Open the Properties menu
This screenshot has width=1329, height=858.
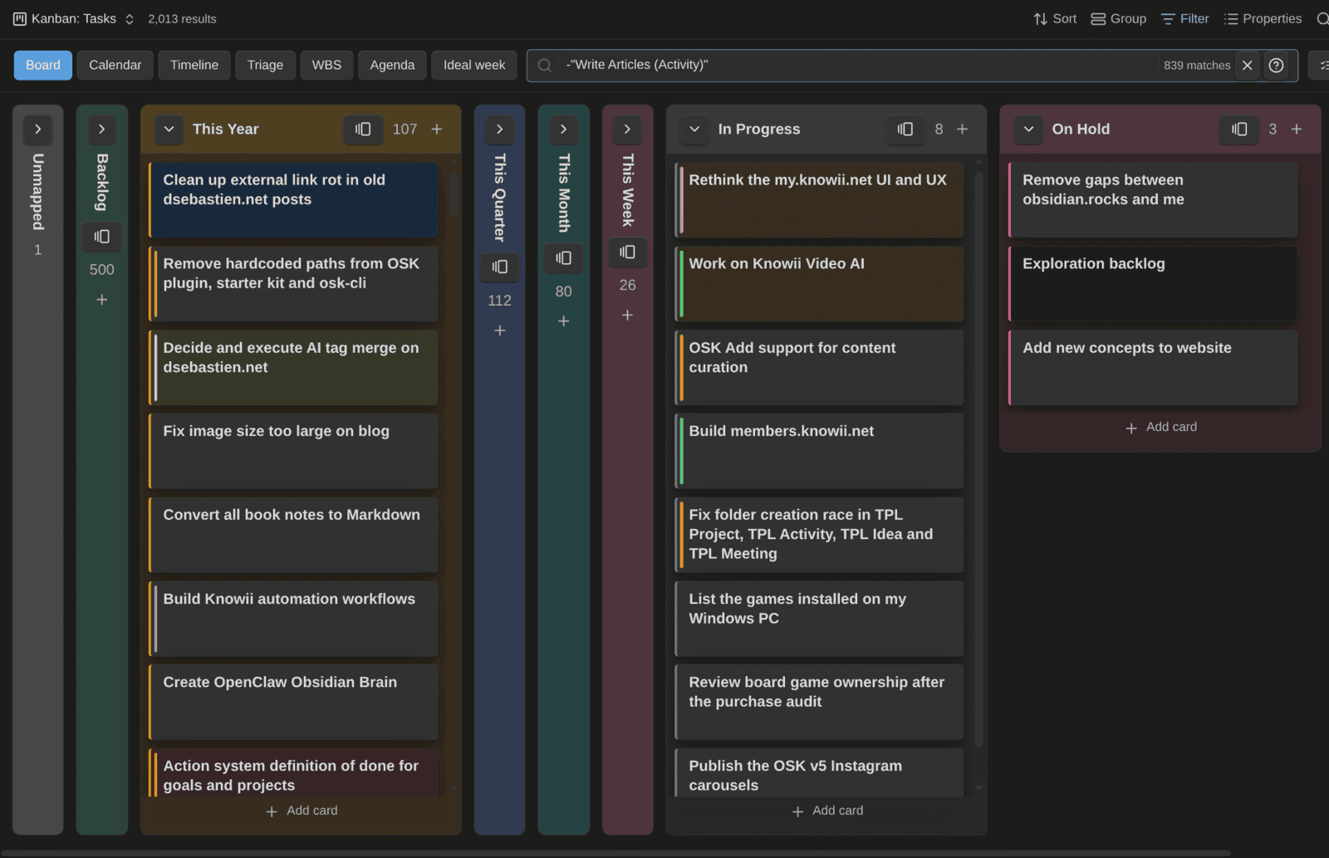pos(1263,18)
